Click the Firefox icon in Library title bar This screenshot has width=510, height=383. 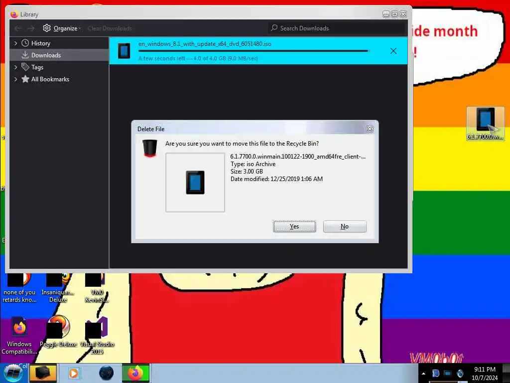click(14, 14)
